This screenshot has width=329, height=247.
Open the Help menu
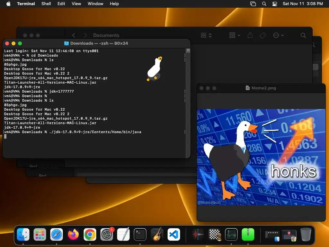pyautogui.click(x=114, y=4)
